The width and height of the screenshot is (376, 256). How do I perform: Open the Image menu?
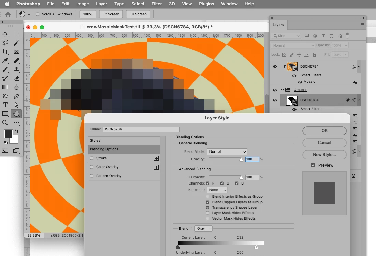click(x=83, y=4)
